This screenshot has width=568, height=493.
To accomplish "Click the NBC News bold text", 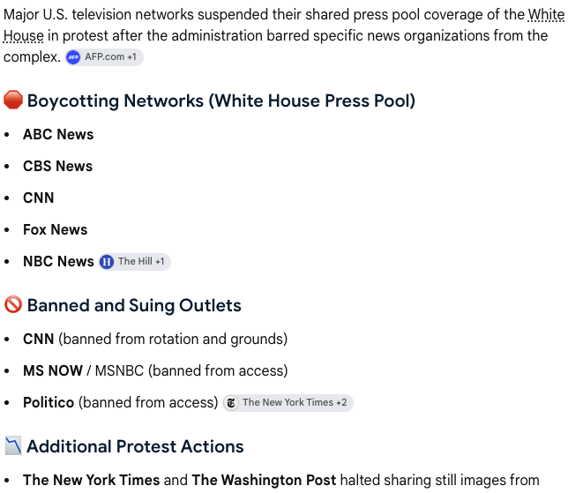I will (x=58, y=262).
